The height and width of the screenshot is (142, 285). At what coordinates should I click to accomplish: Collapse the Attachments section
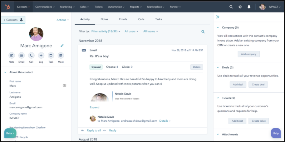tap(218, 135)
